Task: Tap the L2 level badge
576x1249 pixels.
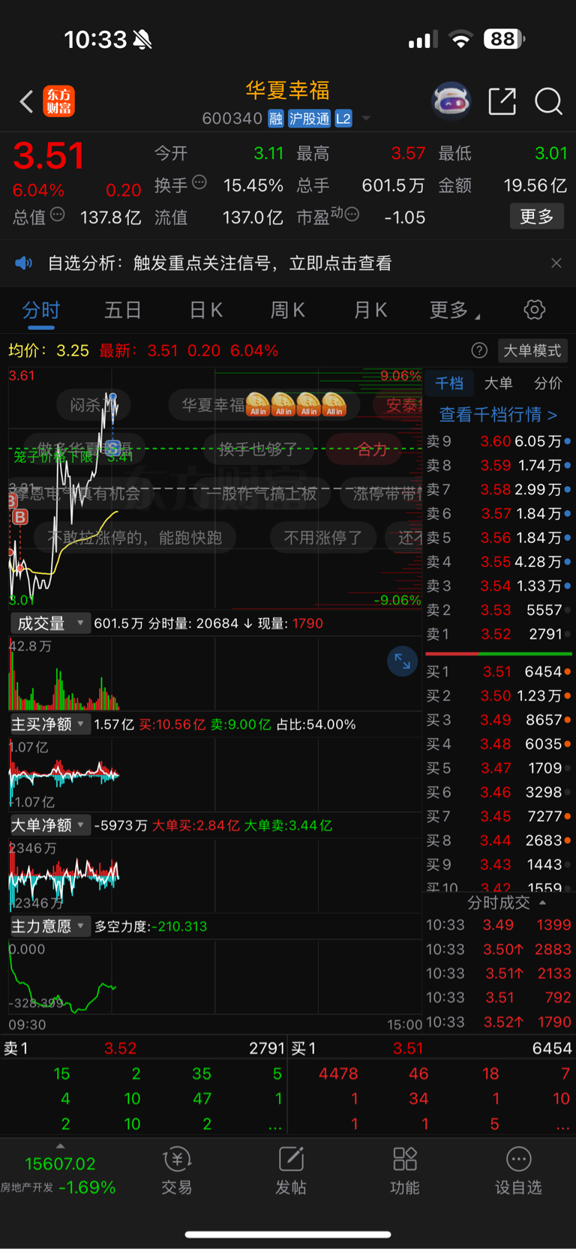Action: 343,119
